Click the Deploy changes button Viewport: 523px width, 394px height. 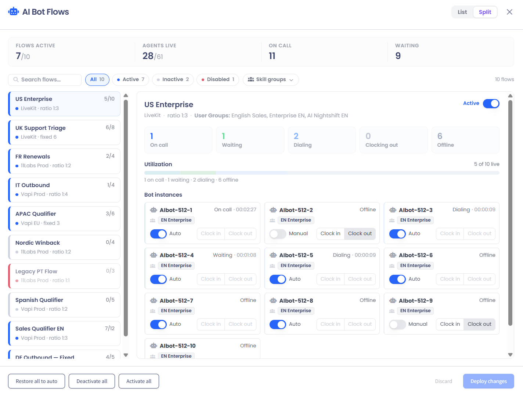pos(488,381)
